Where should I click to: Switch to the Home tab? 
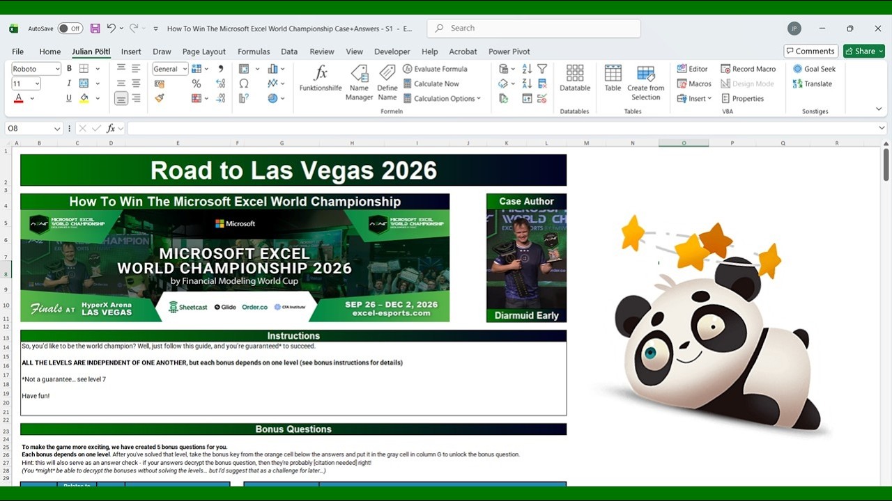(50, 51)
